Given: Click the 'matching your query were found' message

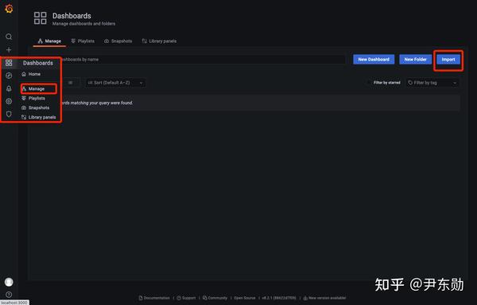Looking at the screenshot, I should (x=102, y=103).
